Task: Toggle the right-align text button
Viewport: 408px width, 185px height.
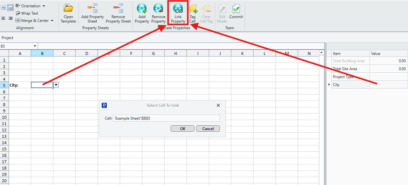Action: point(10,18)
